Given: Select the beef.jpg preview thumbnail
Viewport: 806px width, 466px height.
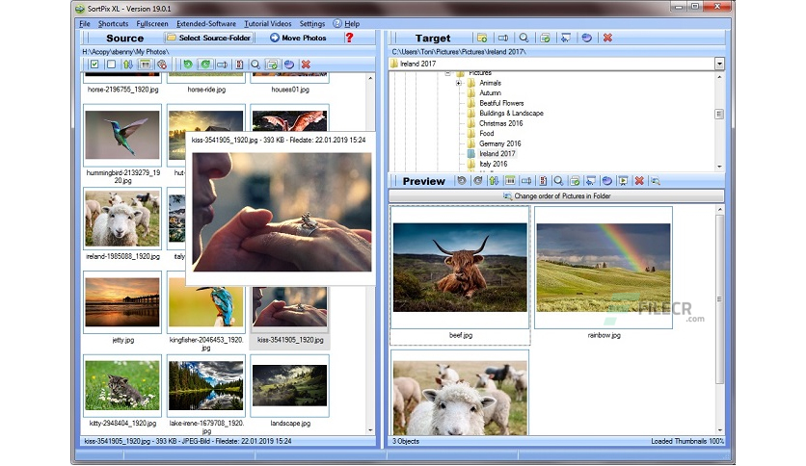Looking at the screenshot, I should tap(460, 268).
